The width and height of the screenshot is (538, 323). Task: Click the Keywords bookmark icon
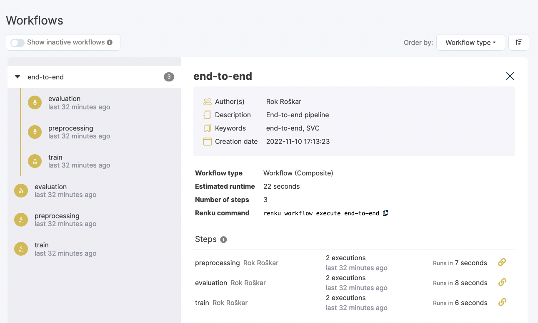tap(208, 128)
